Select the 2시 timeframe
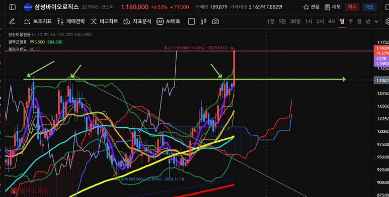 [x=320, y=22]
